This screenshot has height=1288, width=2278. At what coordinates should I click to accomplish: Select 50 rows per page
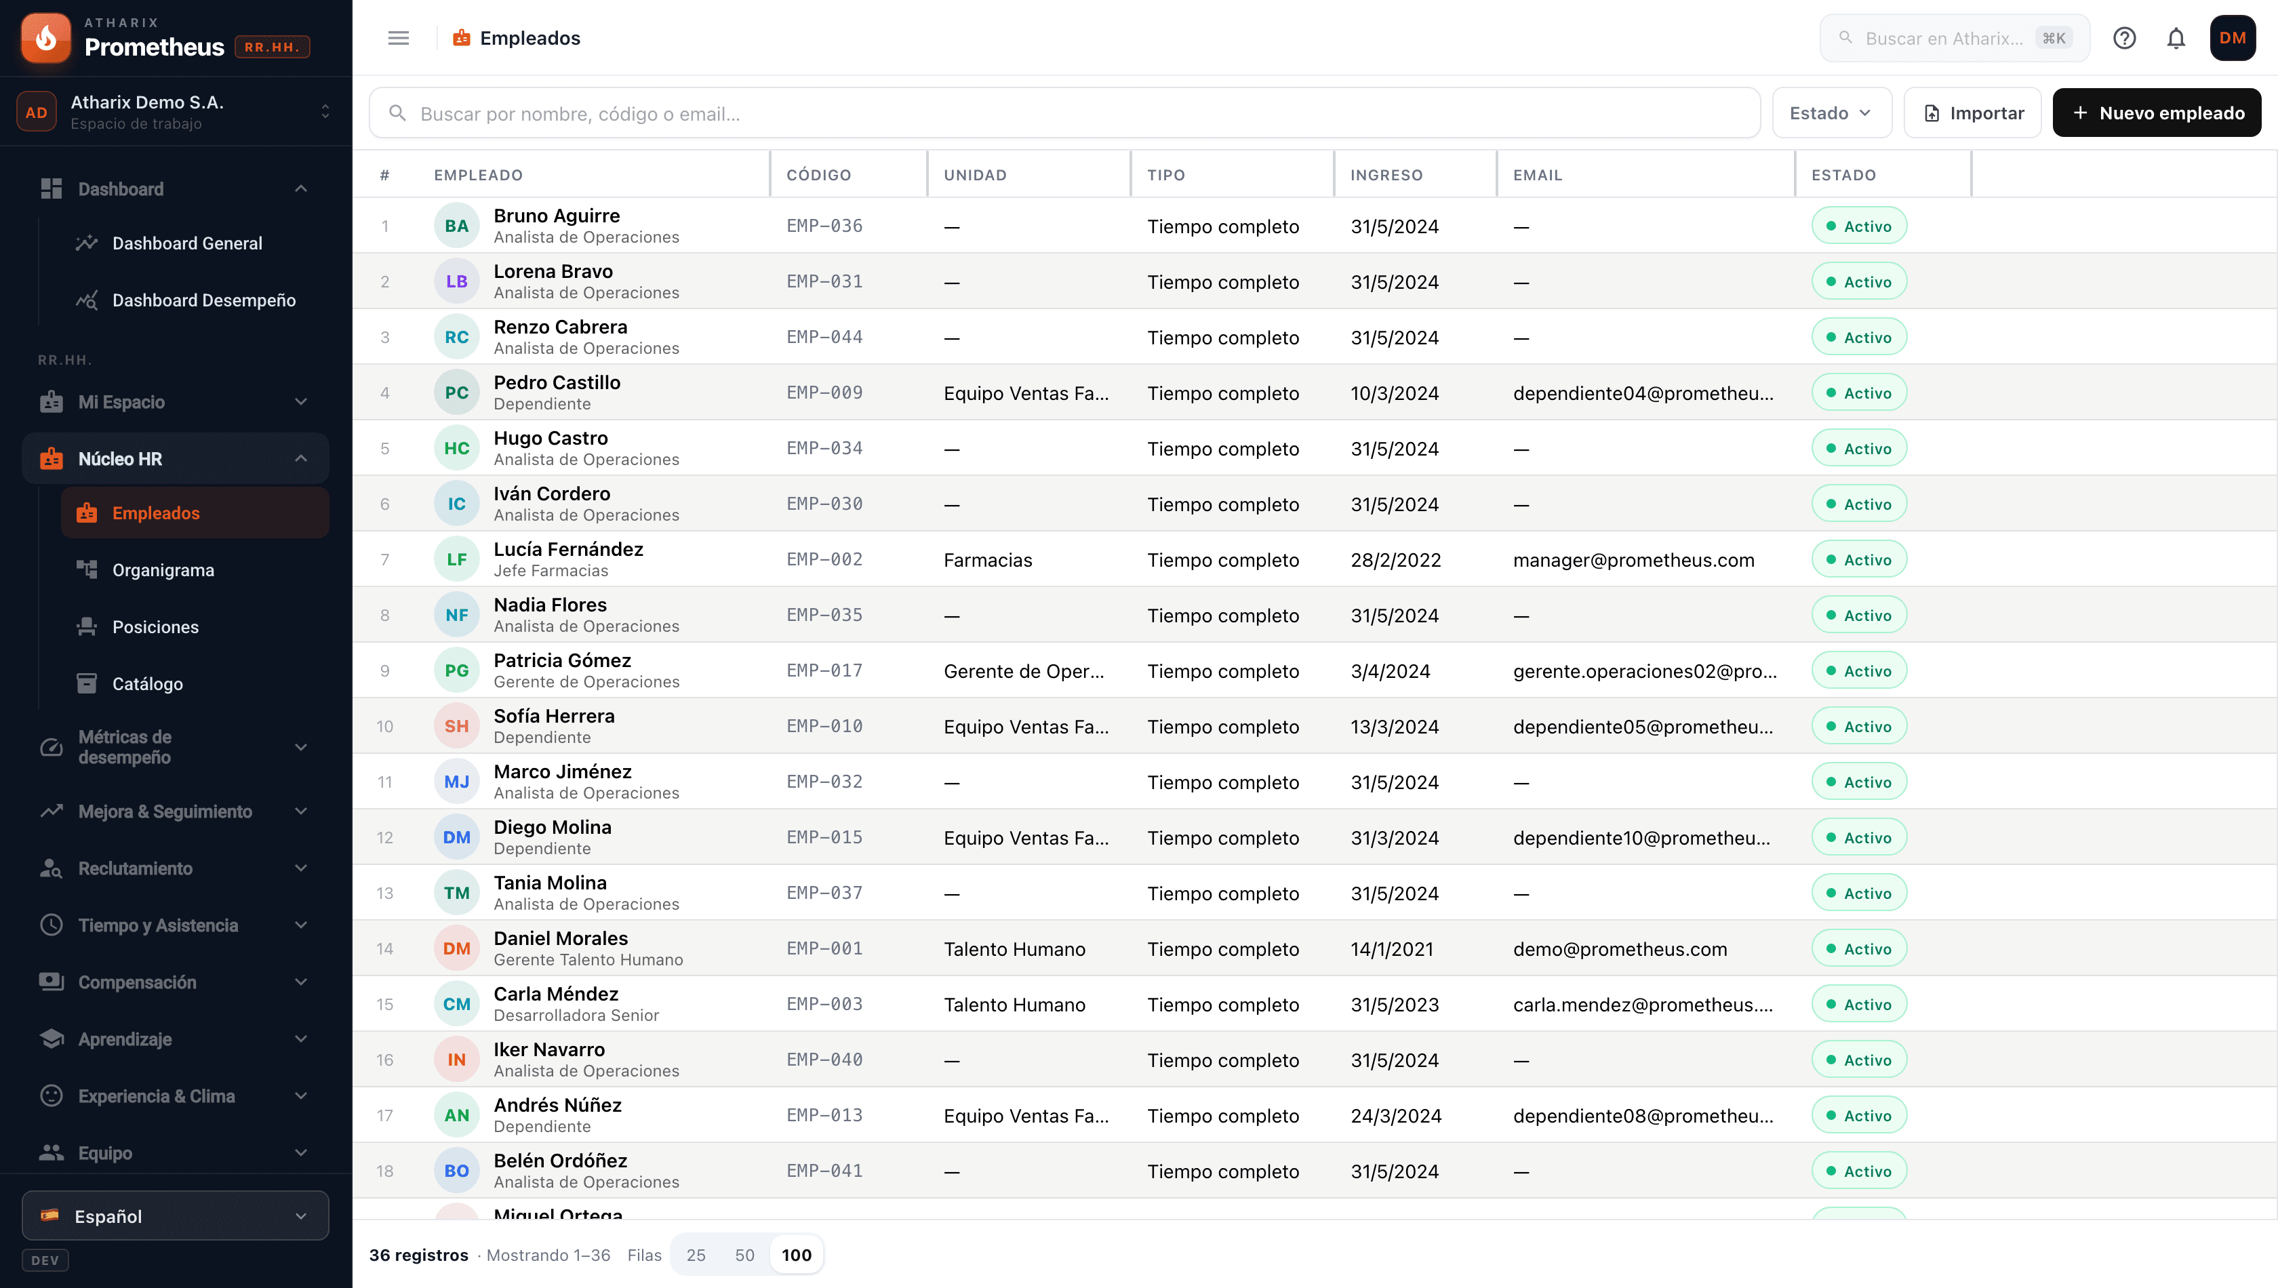pos(745,1254)
